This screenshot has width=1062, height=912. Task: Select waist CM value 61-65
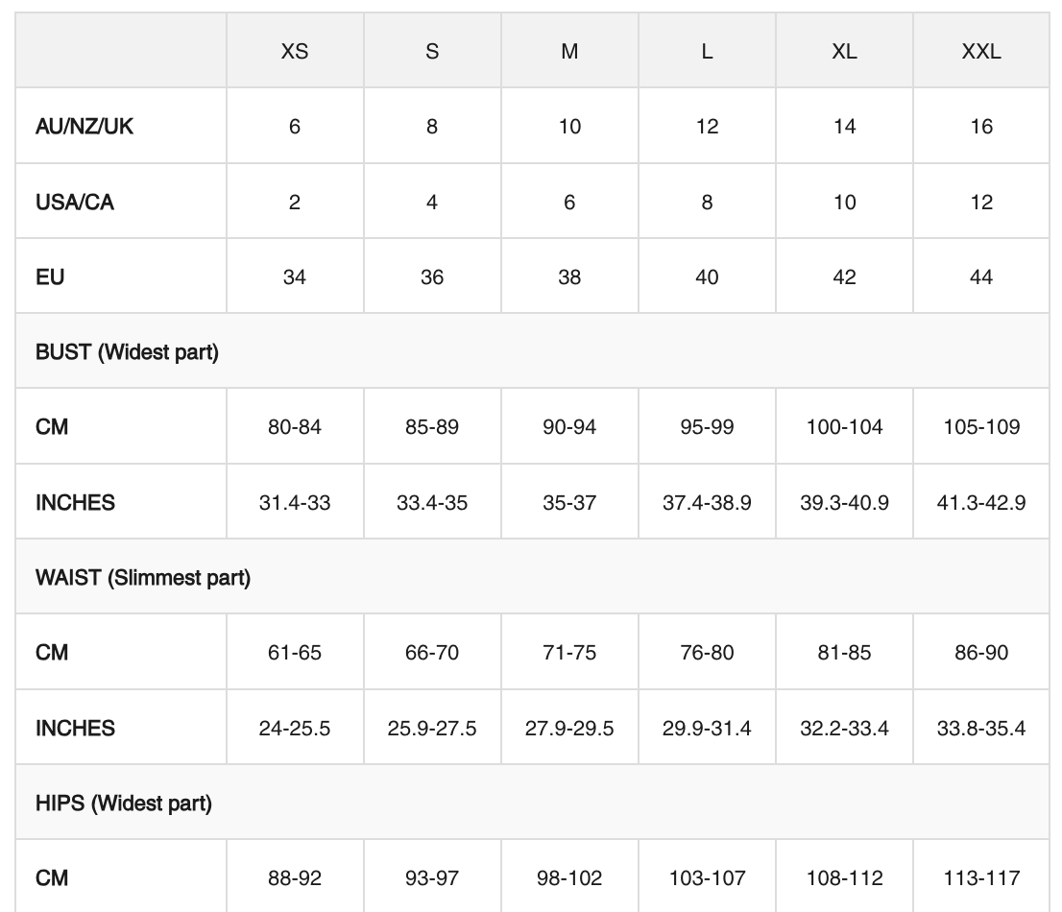295,653
